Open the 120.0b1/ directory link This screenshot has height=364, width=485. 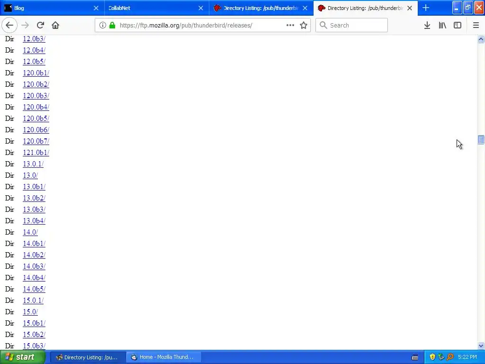pos(36,73)
